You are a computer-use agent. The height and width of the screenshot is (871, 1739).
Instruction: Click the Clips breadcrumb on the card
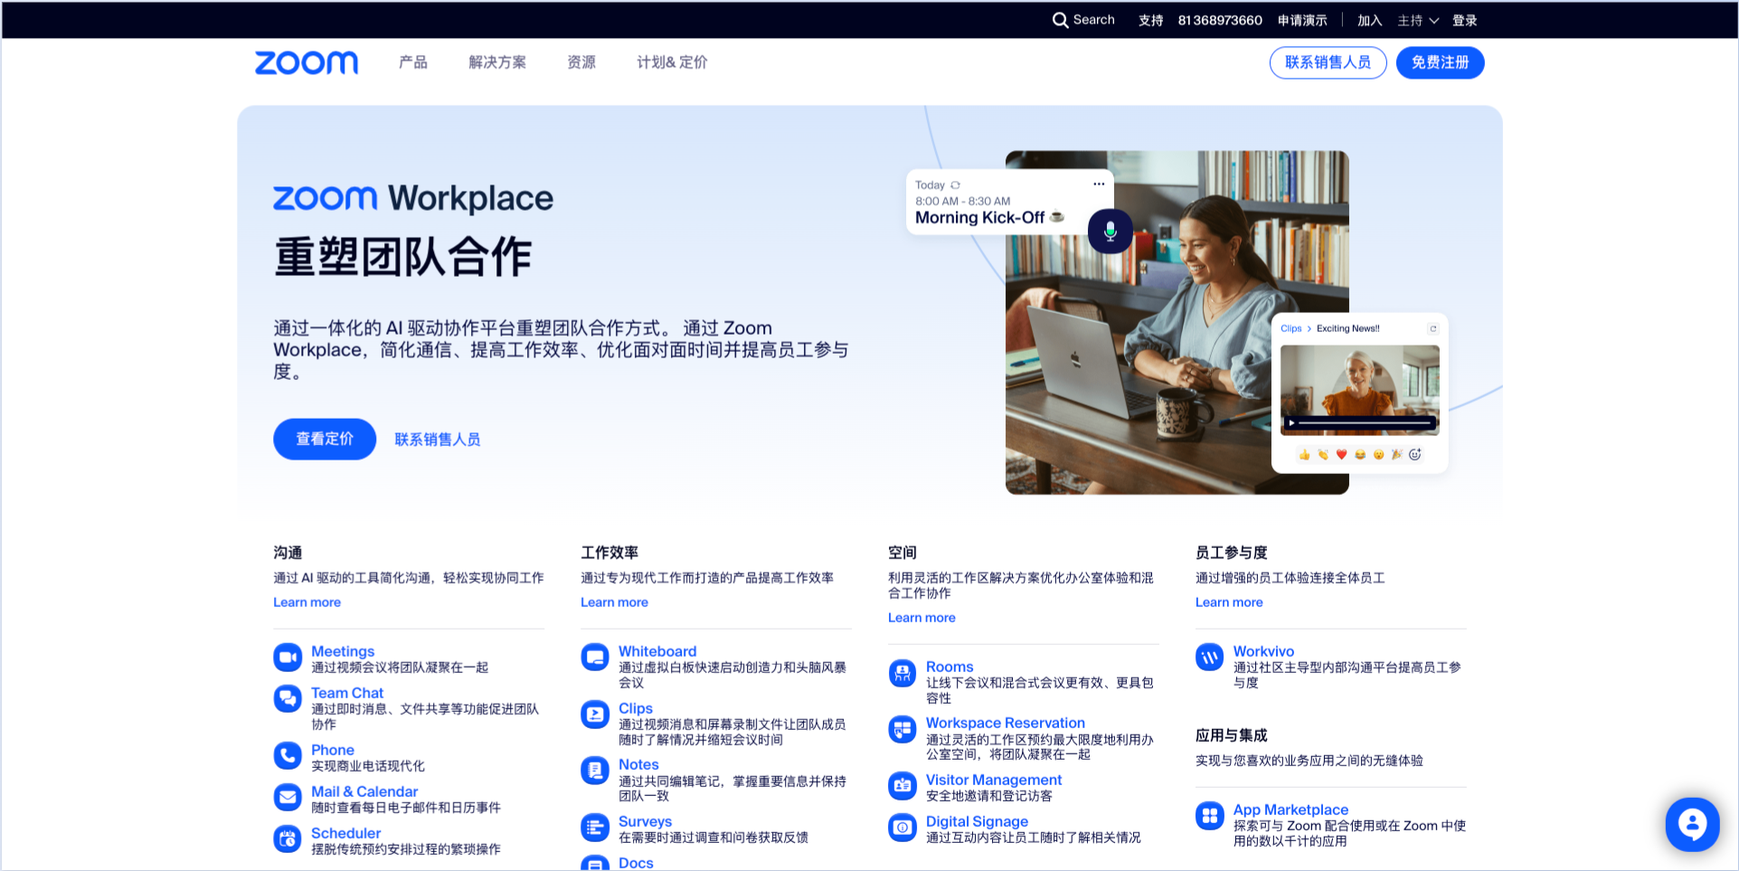coord(1290,328)
